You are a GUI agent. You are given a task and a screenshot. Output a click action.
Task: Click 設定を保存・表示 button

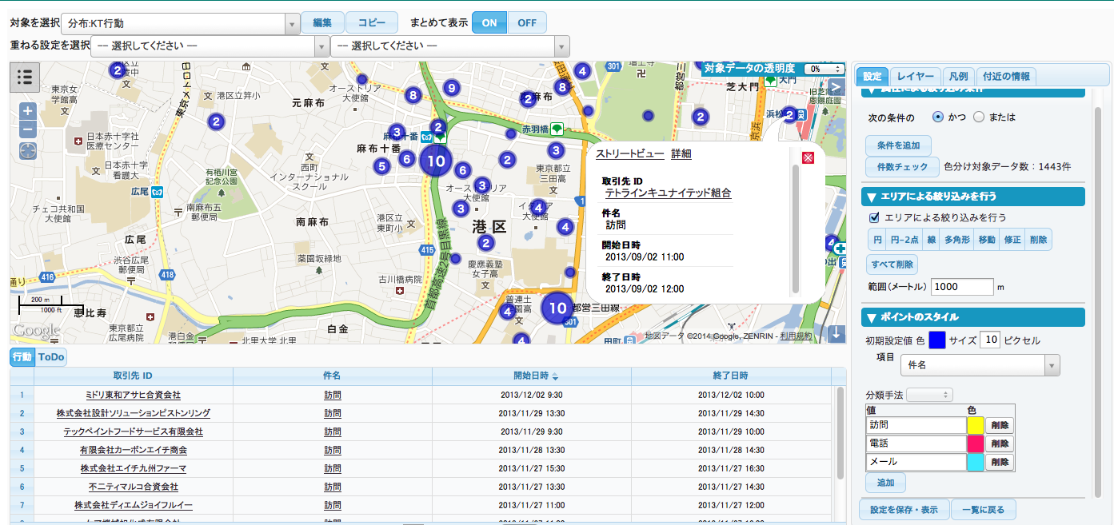(904, 509)
